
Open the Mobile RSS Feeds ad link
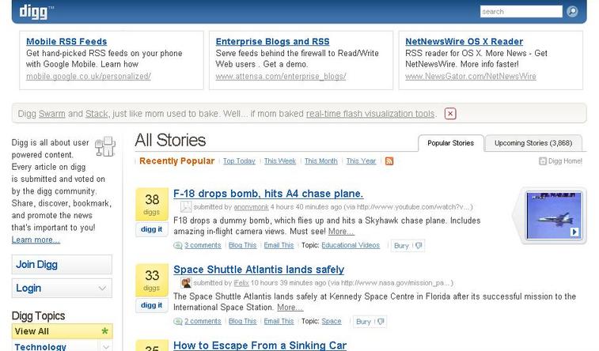click(66, 41)
